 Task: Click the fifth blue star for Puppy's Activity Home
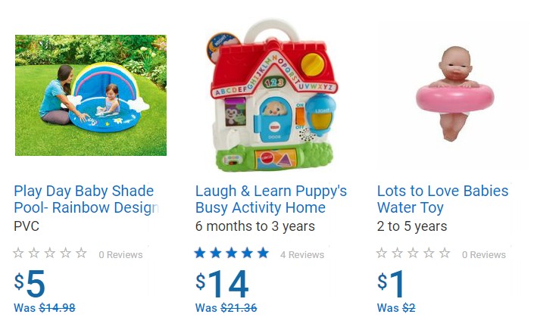pos(263,254)
